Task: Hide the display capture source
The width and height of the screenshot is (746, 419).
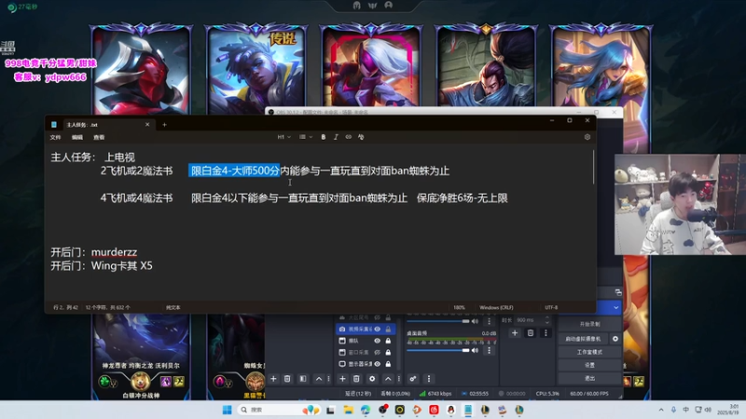Action: point(378,364)
